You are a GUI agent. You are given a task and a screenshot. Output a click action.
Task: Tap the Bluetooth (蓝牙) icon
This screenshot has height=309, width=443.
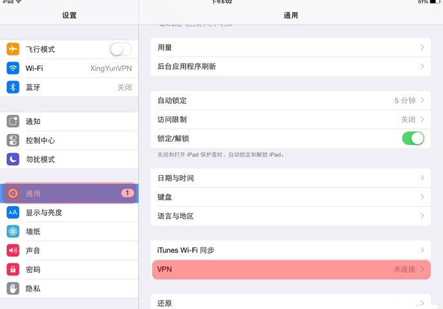[x=13, y=87]
